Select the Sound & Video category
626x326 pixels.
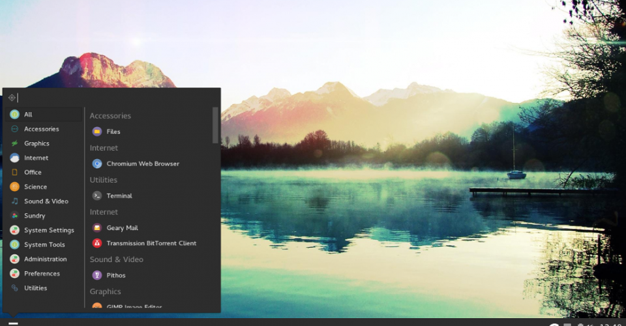(x=46, y=201)
